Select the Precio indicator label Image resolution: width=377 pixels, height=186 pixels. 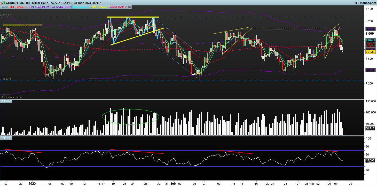[x=4, y=7]
